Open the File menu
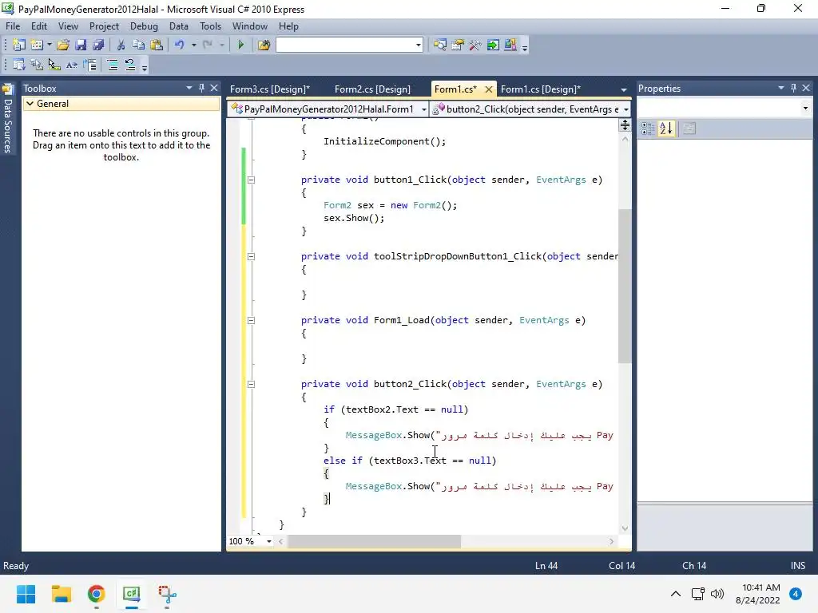The height and width of the screenshot is (613, 818). [13, 26]
